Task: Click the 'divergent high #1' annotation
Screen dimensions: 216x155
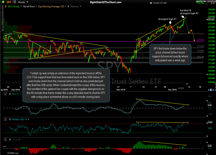Action: [x=167, y=19]
